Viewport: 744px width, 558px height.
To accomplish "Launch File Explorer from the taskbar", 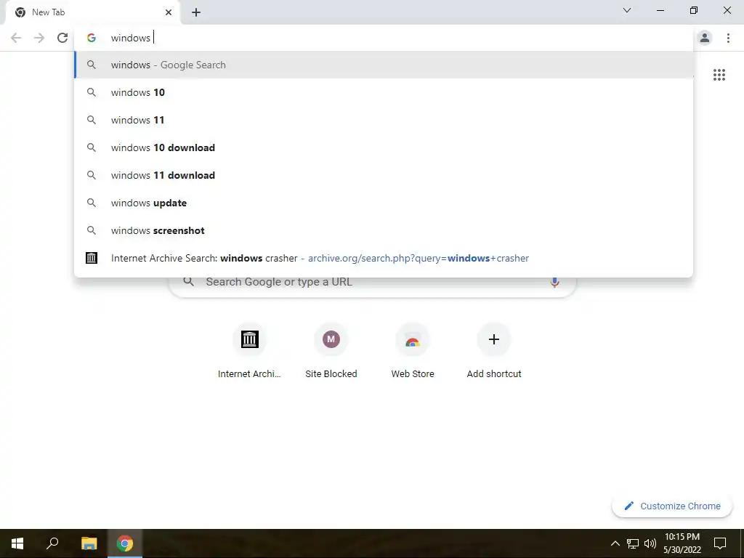I will pyautogui.click(x=89, y=543).
